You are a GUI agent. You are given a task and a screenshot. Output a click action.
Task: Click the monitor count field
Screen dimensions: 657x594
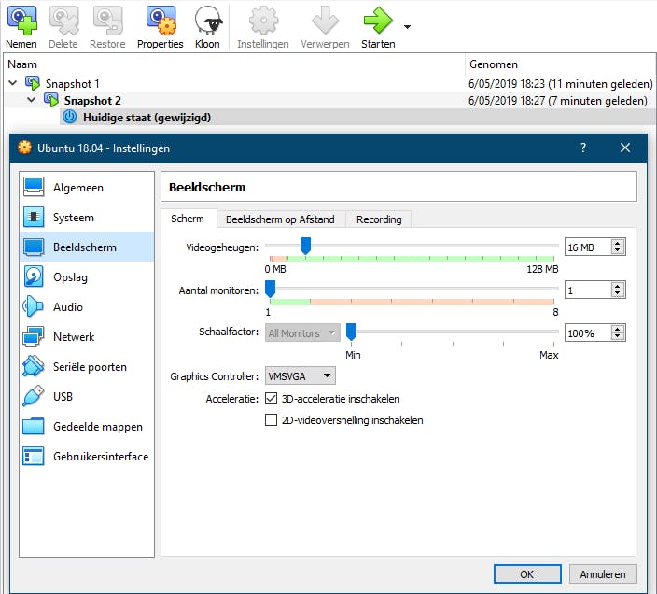coord(588,290)
